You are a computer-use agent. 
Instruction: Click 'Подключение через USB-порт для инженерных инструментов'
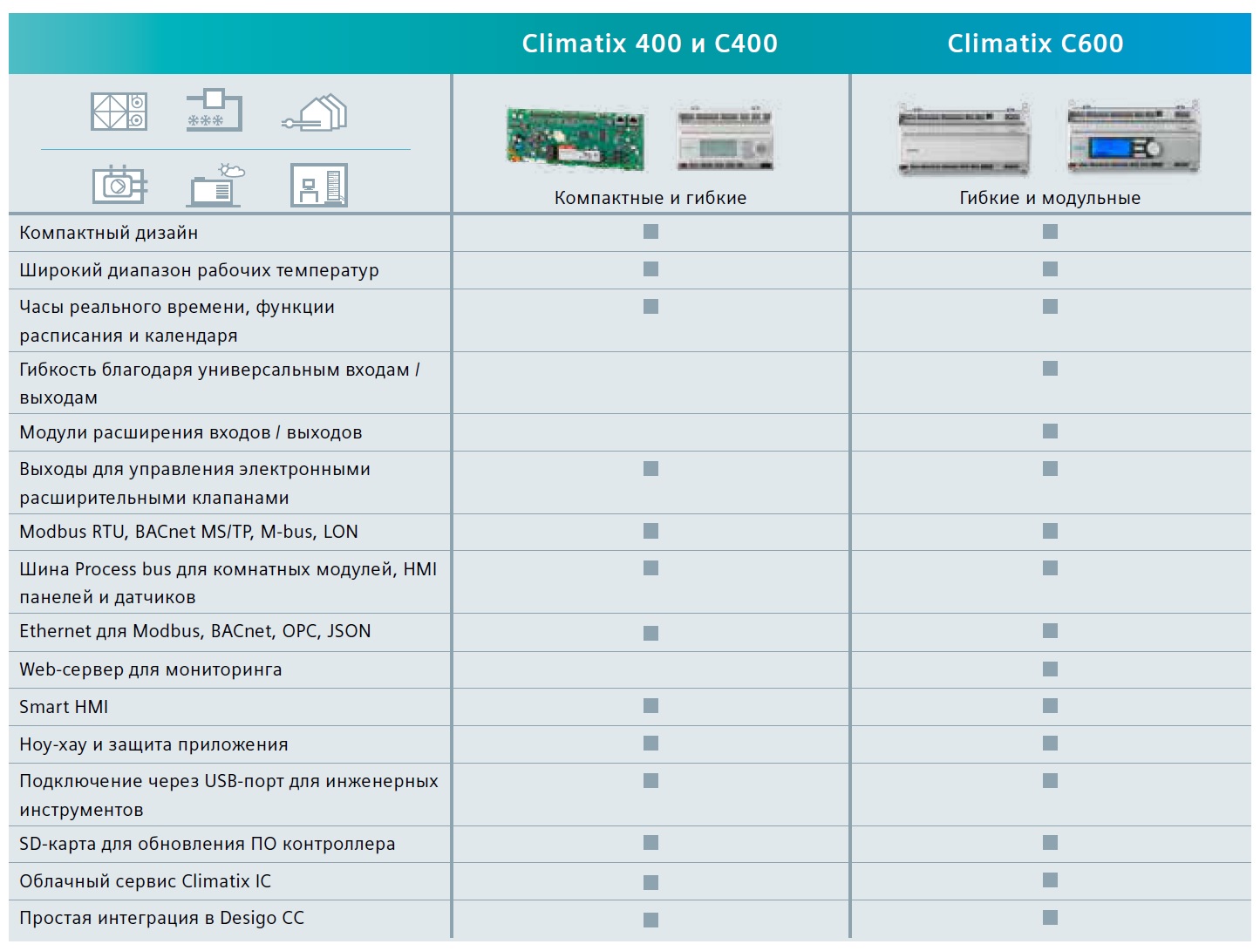(229, 795)
